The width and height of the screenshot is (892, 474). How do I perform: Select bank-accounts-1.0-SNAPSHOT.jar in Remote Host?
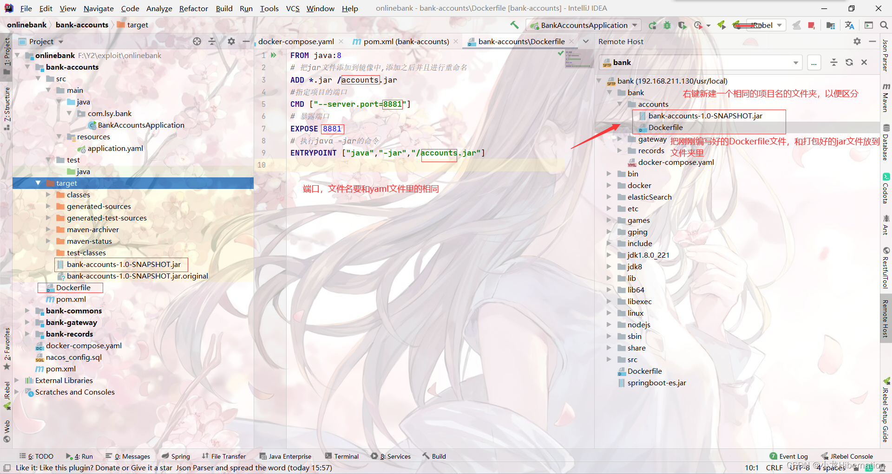point(705,116)
